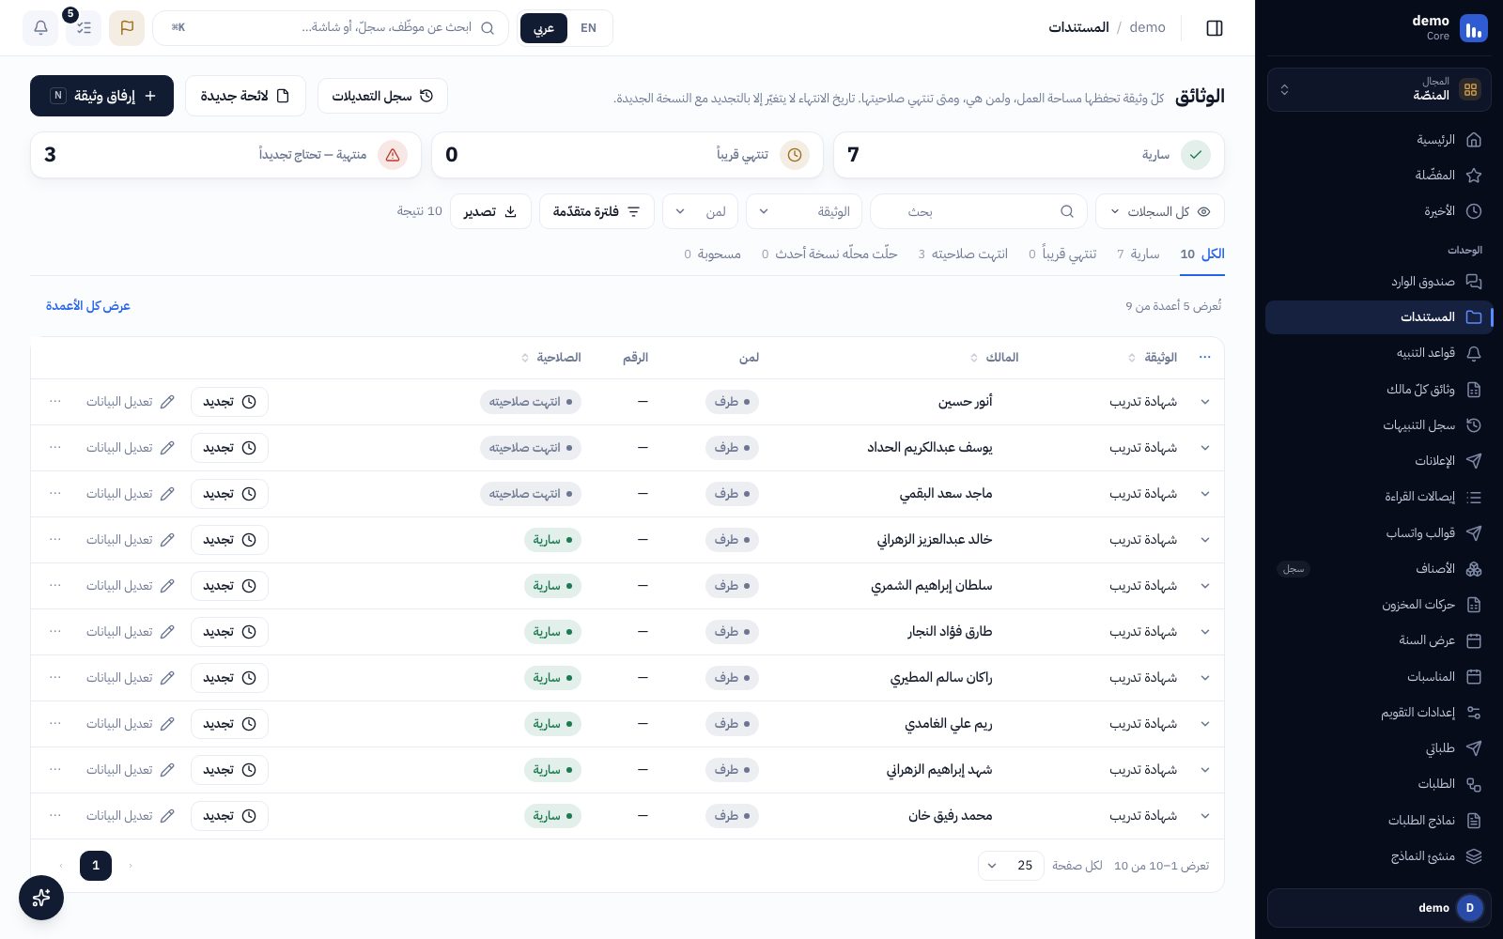Click عرض كل الأعمدة link
The image size is (1503, 939).
point(88,306)
